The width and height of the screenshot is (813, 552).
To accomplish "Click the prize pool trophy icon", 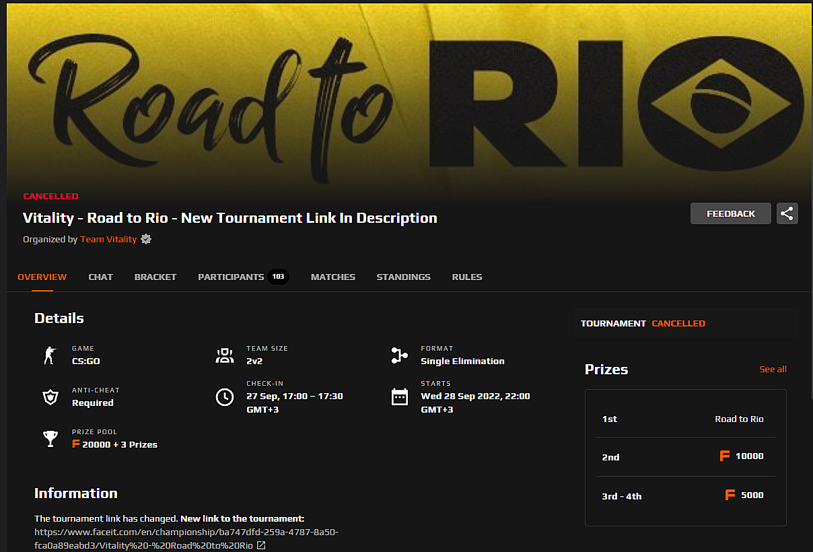I will [x=50, y=439].
